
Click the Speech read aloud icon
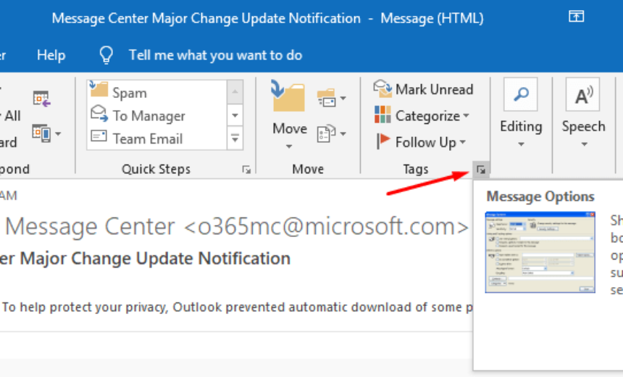coord(583,94)
